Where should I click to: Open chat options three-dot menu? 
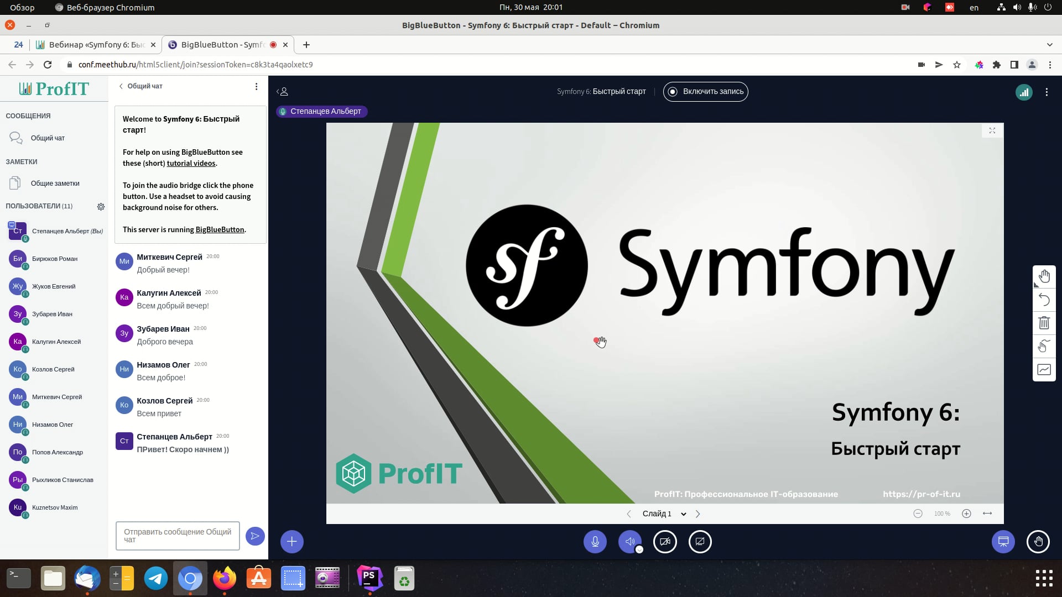pos(256,86)
